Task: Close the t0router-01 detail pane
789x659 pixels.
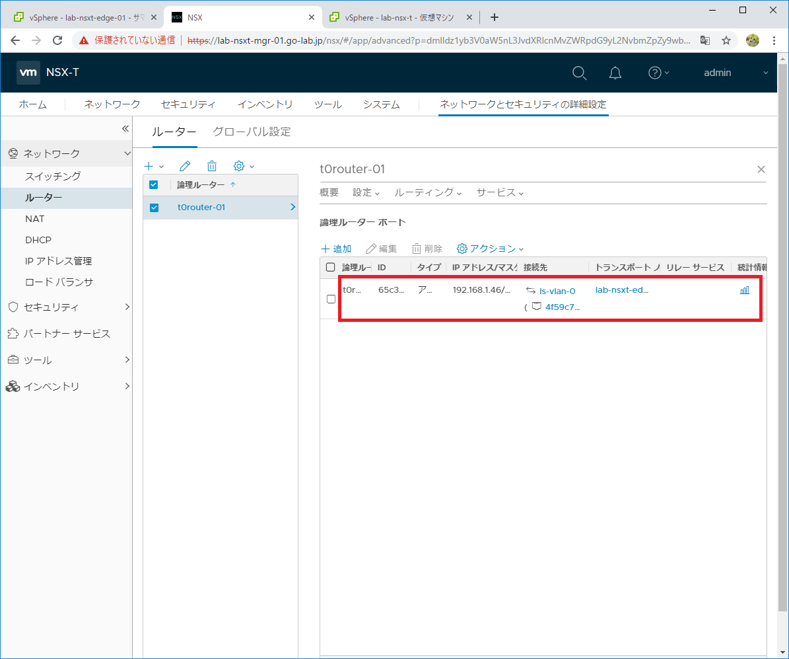Action: (761, 169)
